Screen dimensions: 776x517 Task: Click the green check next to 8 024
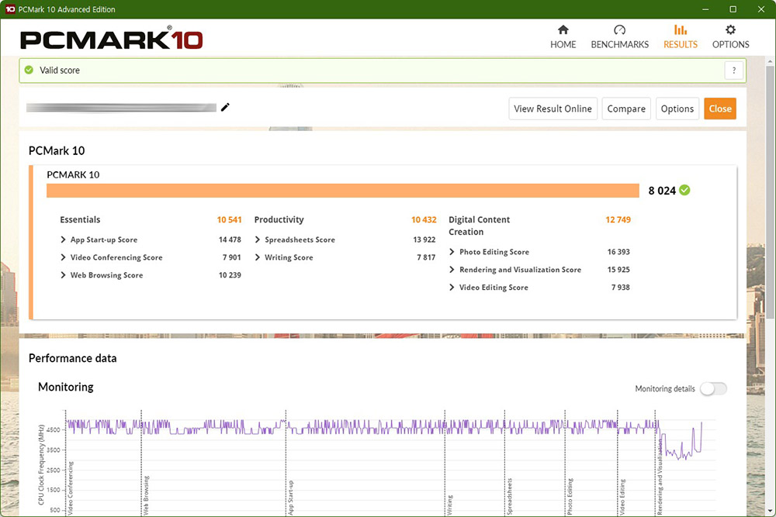684,191
